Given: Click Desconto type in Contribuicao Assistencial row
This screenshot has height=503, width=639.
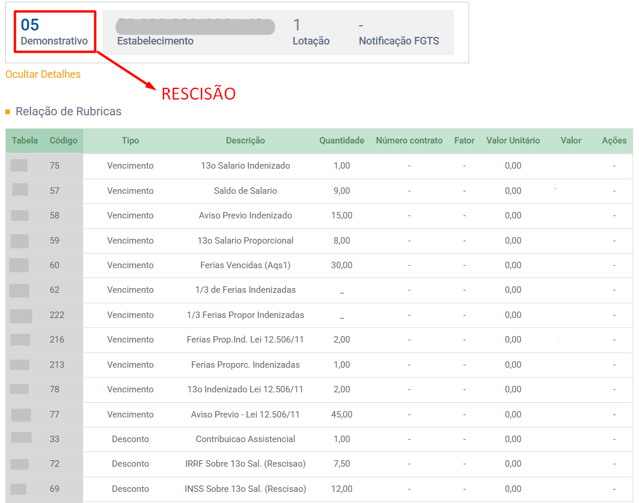Looking at the screenshot, I should 131,439.
